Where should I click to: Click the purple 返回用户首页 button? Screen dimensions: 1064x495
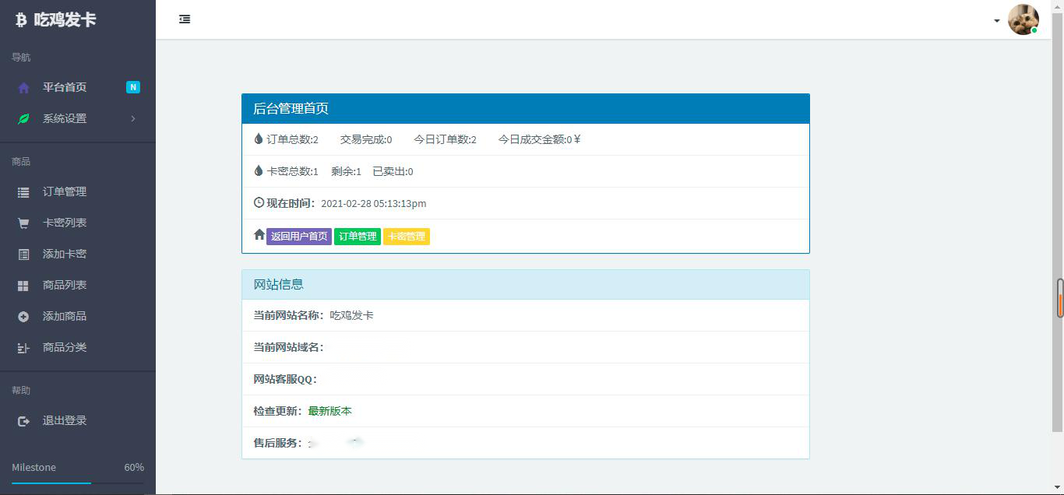[x=299, y=237]
